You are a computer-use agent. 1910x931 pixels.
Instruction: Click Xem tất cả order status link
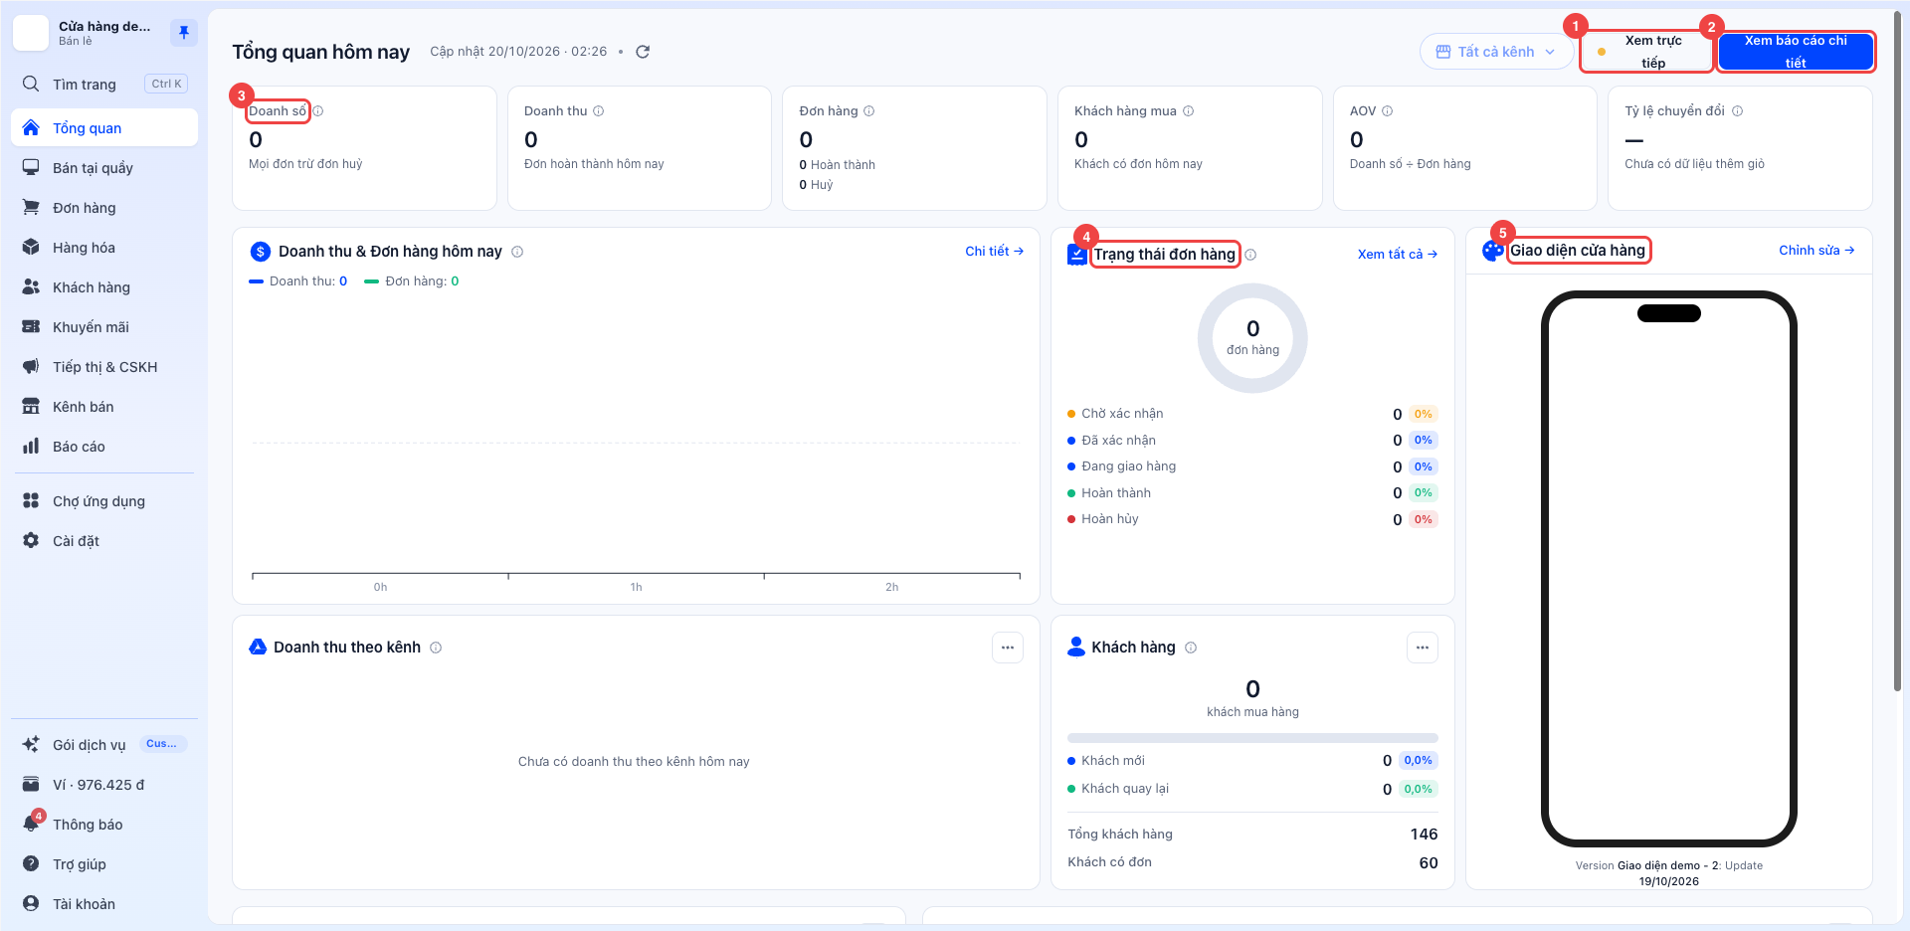point(1398,255)
